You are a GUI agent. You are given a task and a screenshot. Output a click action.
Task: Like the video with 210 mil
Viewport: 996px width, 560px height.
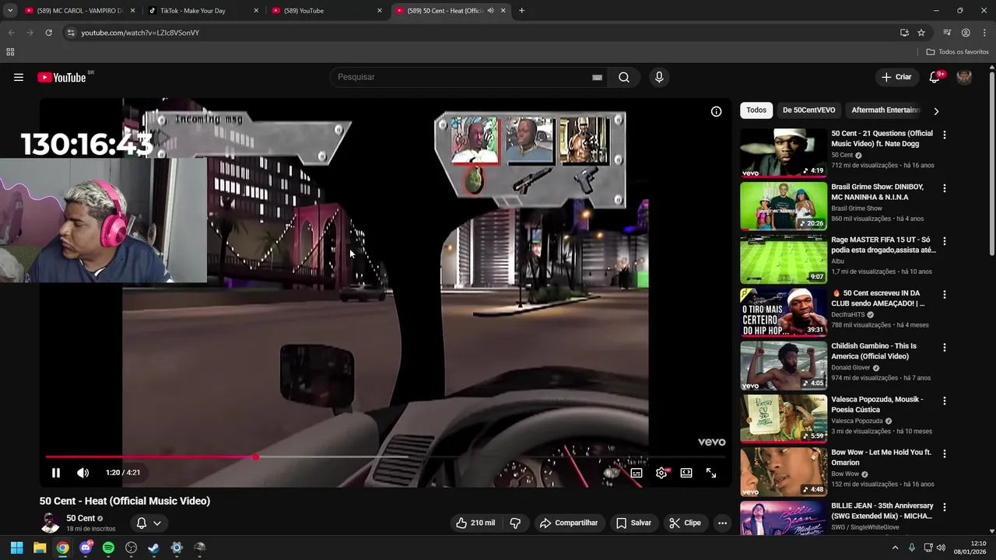(475, 523)
